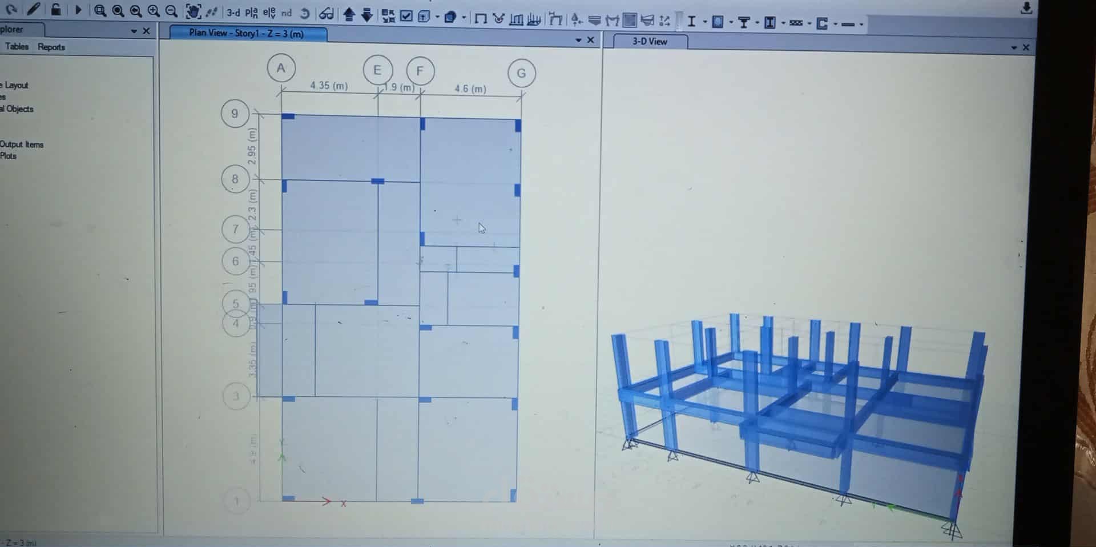
Task: Click the support reactions arrow icon
Action: coord(577,19)
